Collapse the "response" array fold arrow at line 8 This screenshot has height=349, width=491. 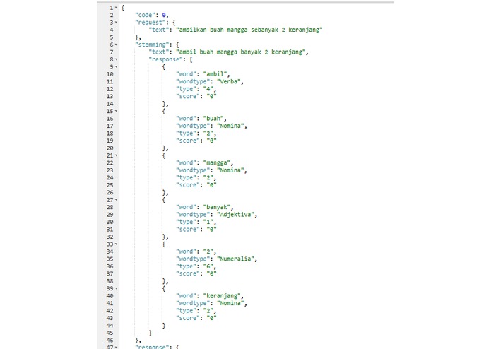pos(116,59)
